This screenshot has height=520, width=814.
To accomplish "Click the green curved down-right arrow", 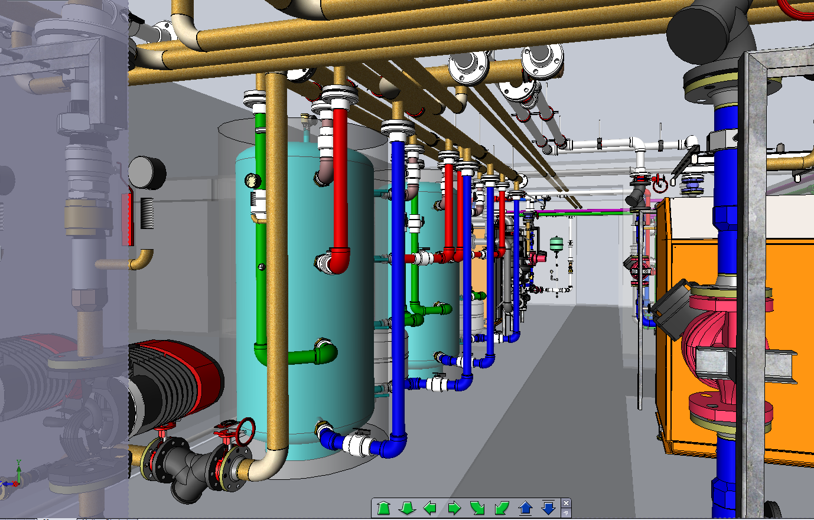I will [x=477, y=508].
